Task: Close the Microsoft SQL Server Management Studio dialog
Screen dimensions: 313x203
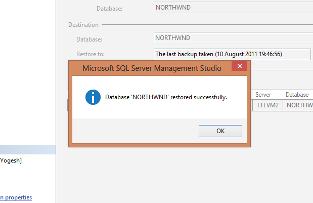Action: pyautogui.click(x=239, y=66)
